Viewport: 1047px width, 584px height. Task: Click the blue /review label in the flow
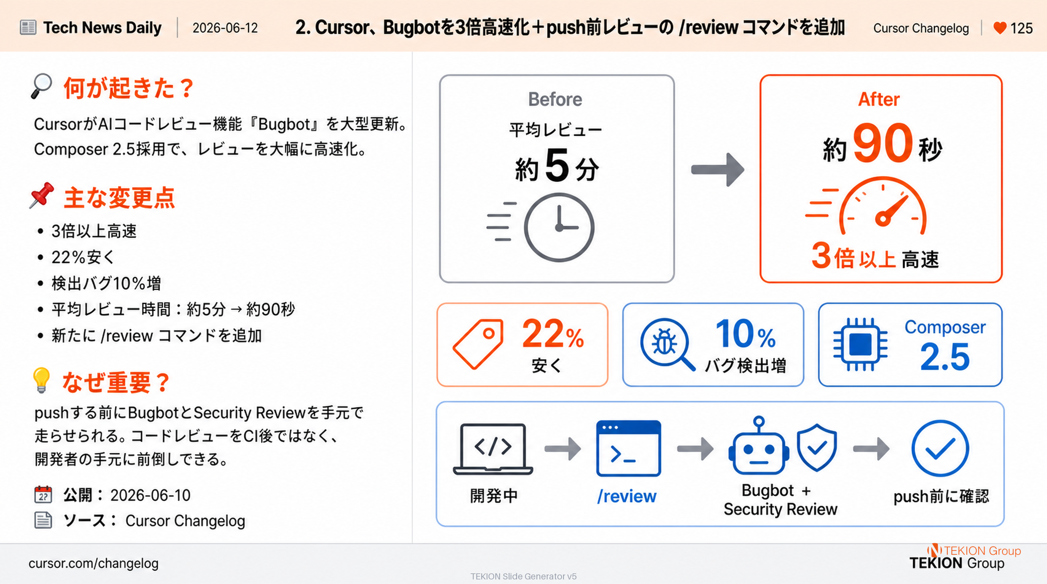click(x=627, y=496)
